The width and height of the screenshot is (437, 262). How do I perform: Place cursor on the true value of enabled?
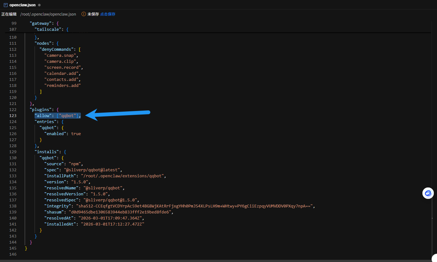(x=76, y=134)
